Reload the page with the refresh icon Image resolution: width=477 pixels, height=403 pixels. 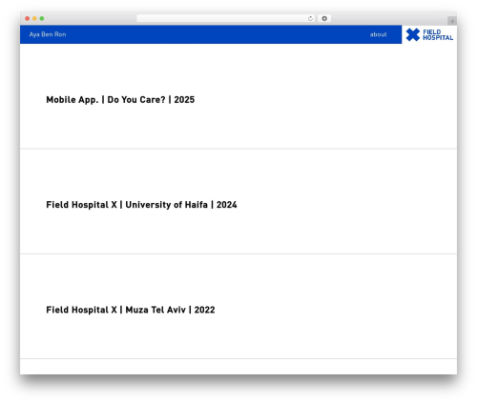(x=310, y=18)
